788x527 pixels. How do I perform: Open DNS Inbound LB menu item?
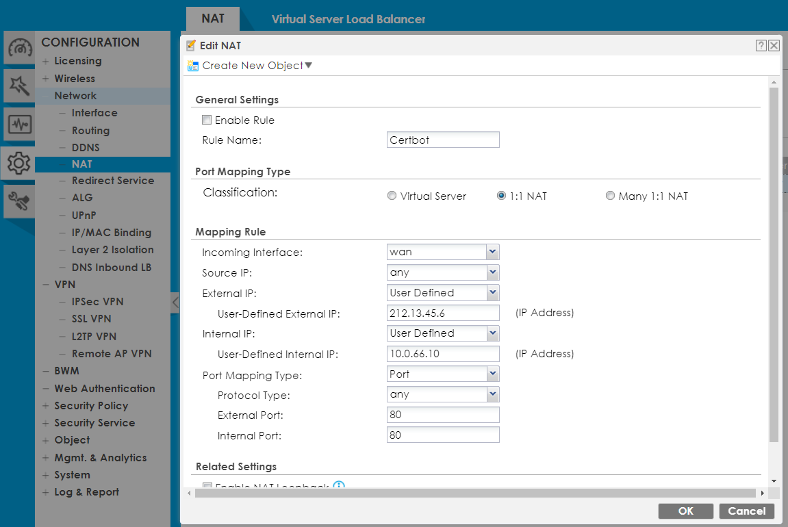[x=112, y=268]
